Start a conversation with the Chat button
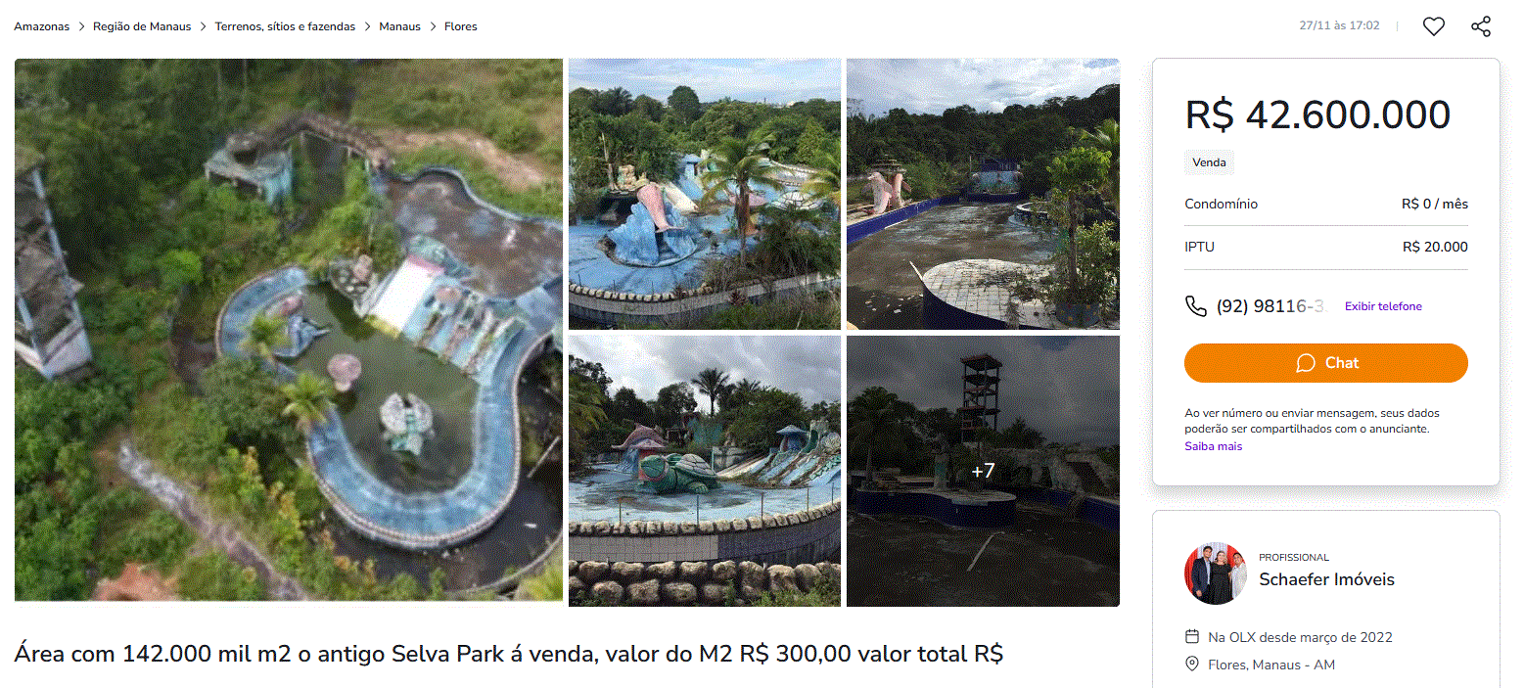The width and height of the screenshot is (1524, 688). pos(1326,363)
